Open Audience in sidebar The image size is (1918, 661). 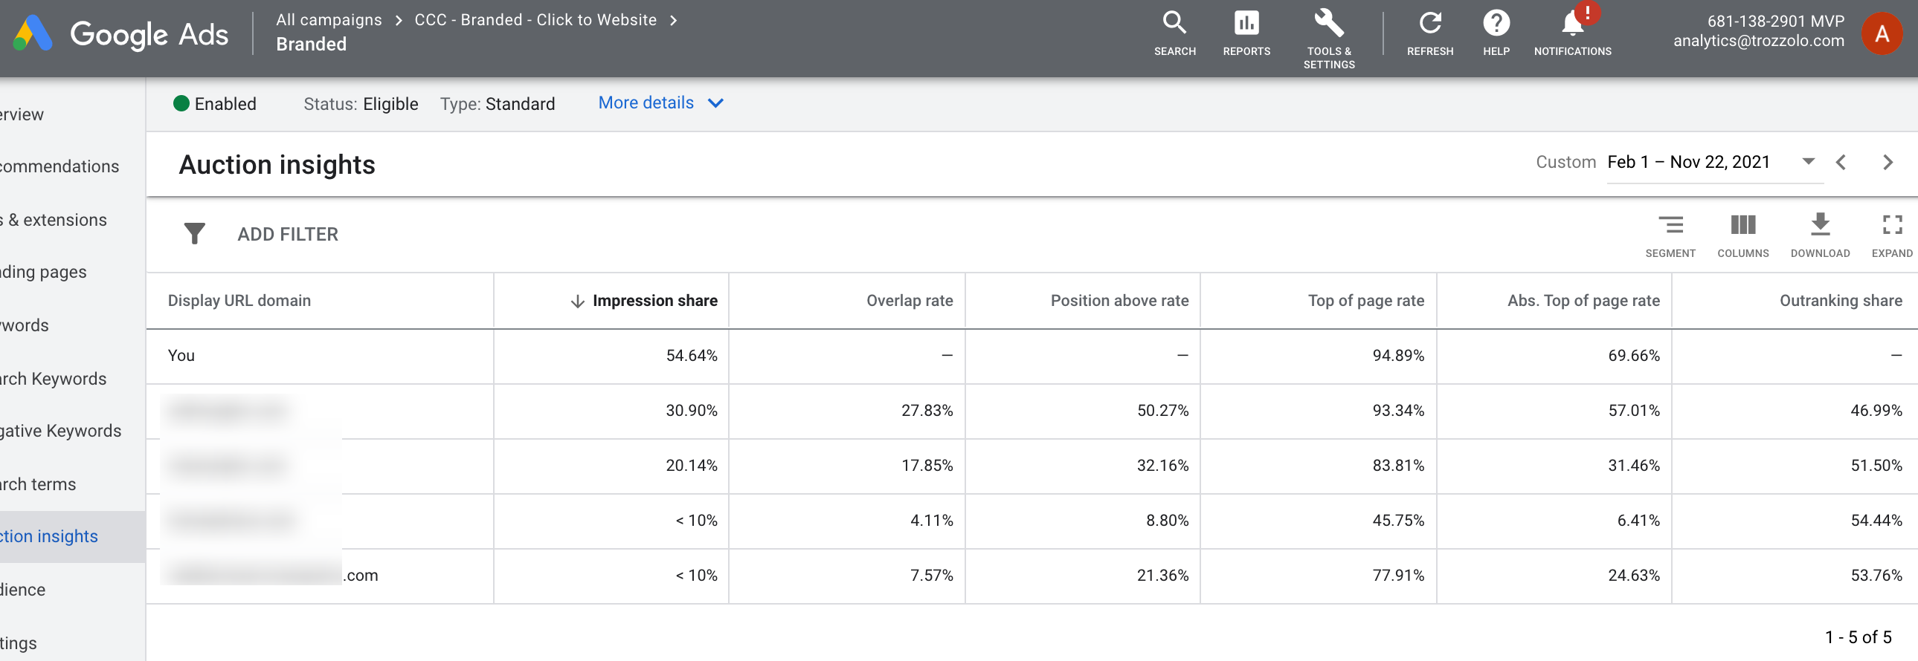(22, 590)
